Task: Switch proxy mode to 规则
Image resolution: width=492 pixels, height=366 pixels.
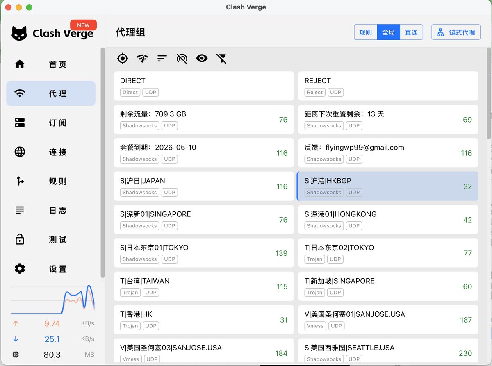Action: tap(365, 32)
